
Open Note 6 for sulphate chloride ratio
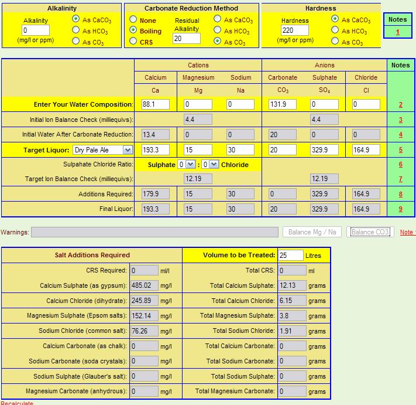click(x=401, y=165)
